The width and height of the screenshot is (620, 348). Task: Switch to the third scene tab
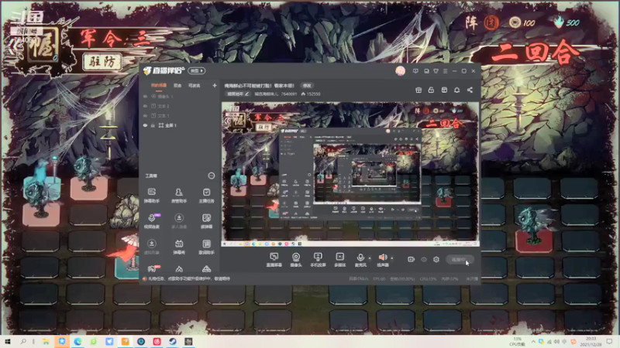pyautogui.click(x=194, y=85)
